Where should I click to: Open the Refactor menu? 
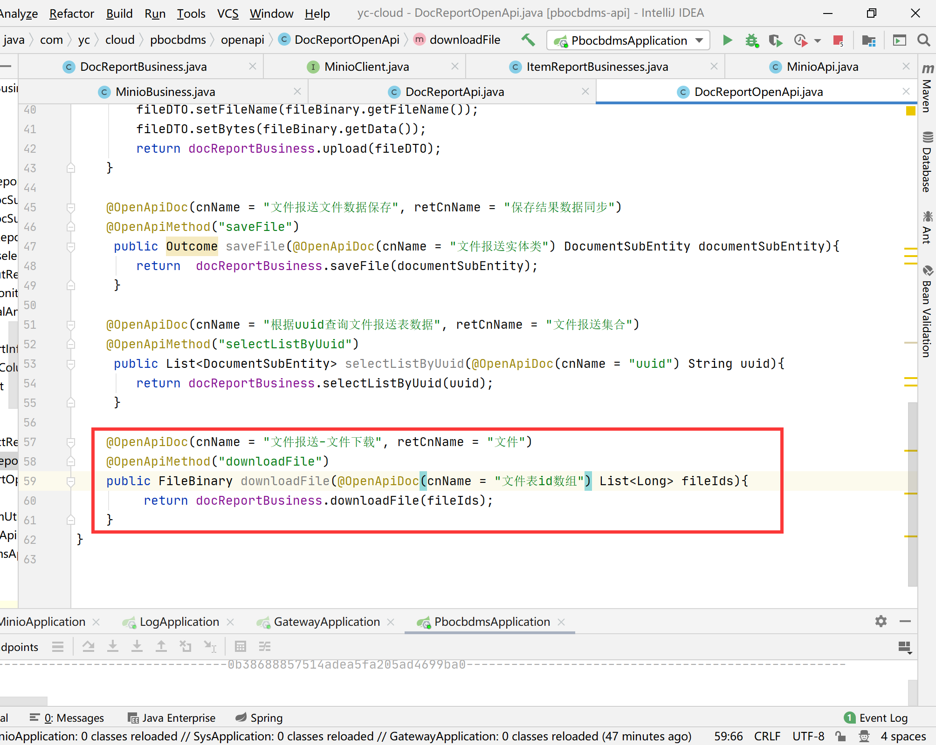point(71,14)
